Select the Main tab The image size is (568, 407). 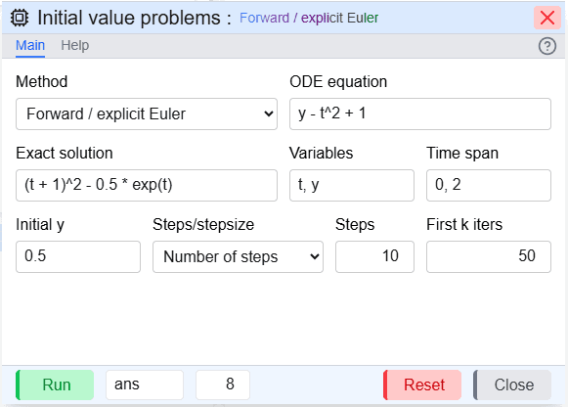[x=30, y=45]
